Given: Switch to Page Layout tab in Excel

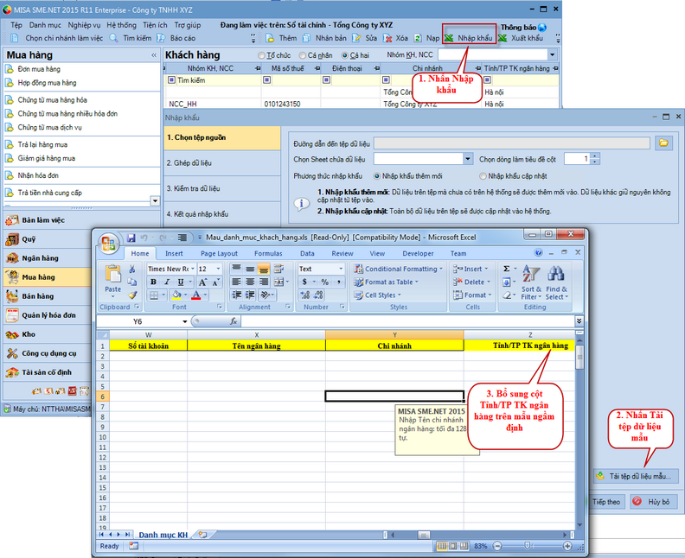Looking at the screenshot, I should pyautogui.click(x=219, y=253).
